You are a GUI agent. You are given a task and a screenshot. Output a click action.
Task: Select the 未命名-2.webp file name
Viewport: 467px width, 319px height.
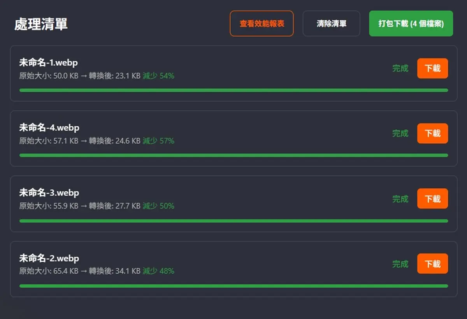click(x=49, y=259)
